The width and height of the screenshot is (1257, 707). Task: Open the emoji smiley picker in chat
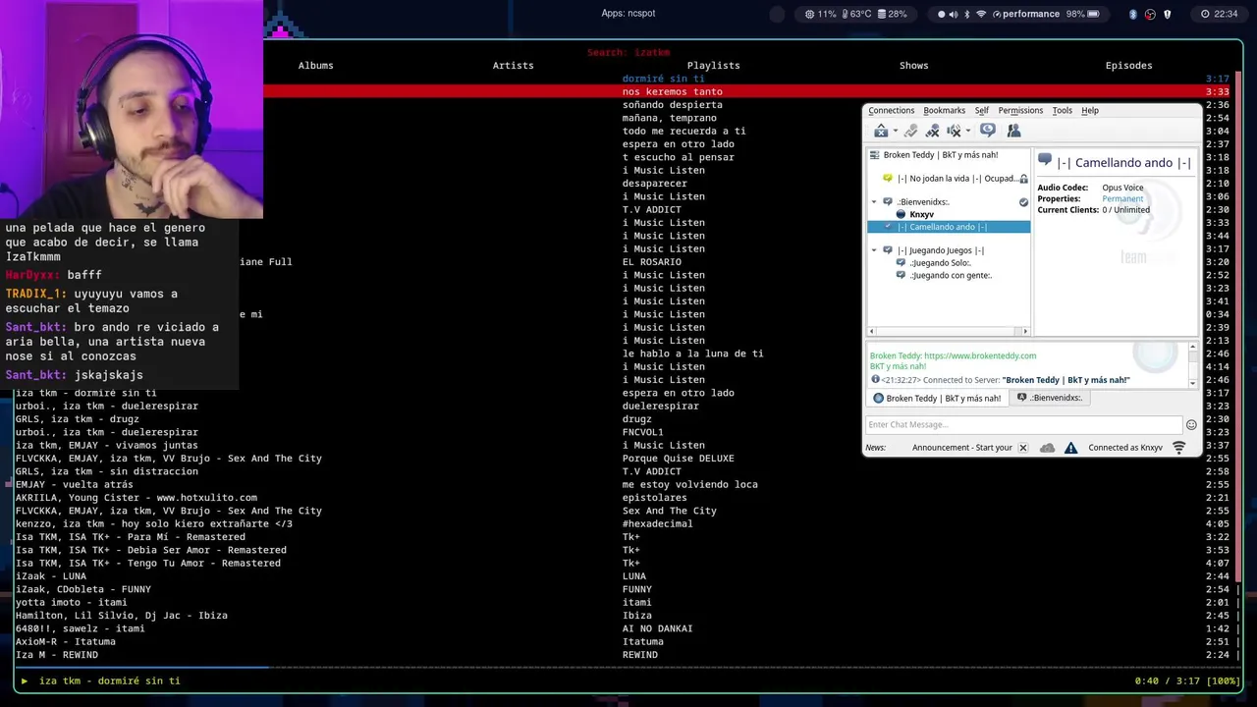click(x=1191, y=425)
